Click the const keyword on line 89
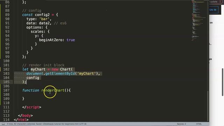This screenshot has width=224, height=126. pos(27,15)
